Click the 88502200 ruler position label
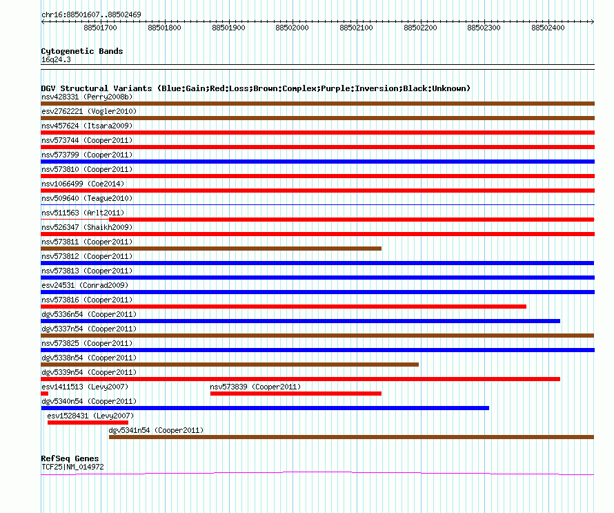 pos(421,28)
